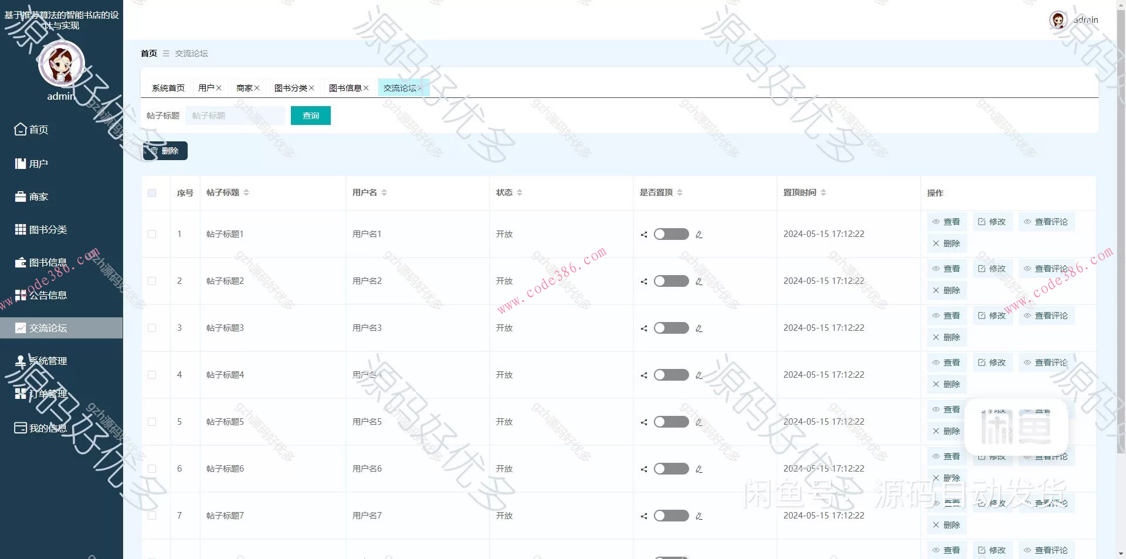Close the 商家 tab
The width and height of the screenshot is (1126, 559).
(257, 88)
